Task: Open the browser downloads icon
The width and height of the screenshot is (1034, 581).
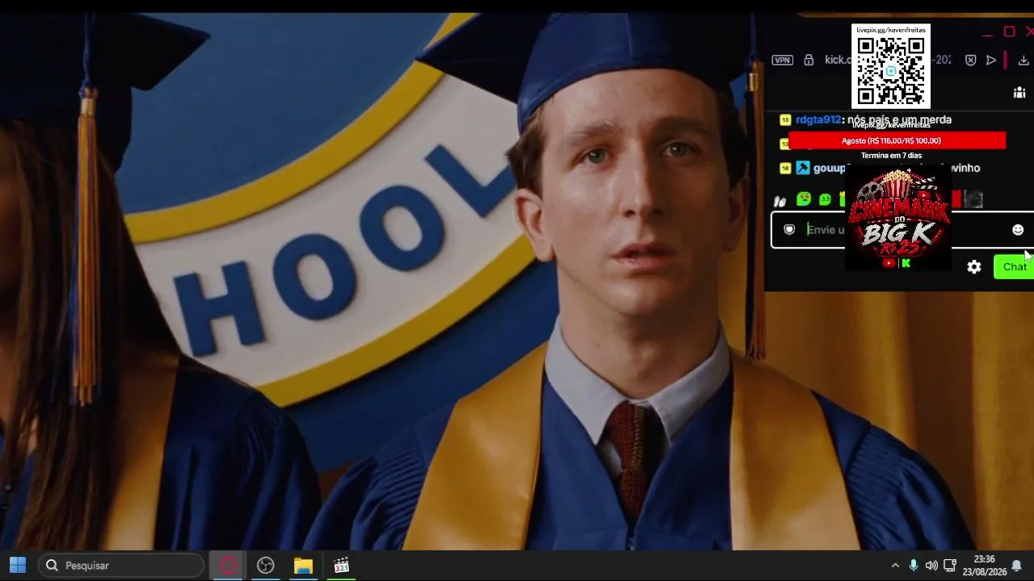Action: click(1023, 60)
